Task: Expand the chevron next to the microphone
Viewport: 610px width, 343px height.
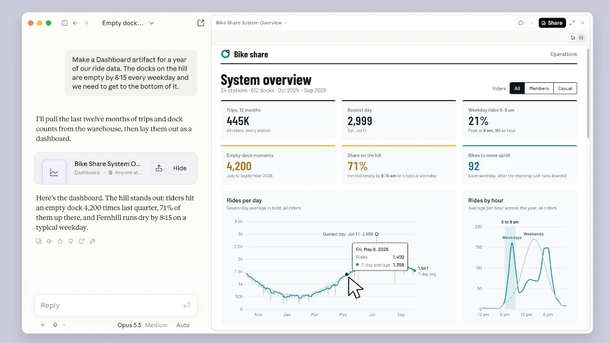Action: pos(64,325)
